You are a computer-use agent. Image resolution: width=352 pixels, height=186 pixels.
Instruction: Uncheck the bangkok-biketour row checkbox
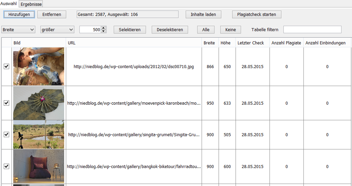[6, 166]
